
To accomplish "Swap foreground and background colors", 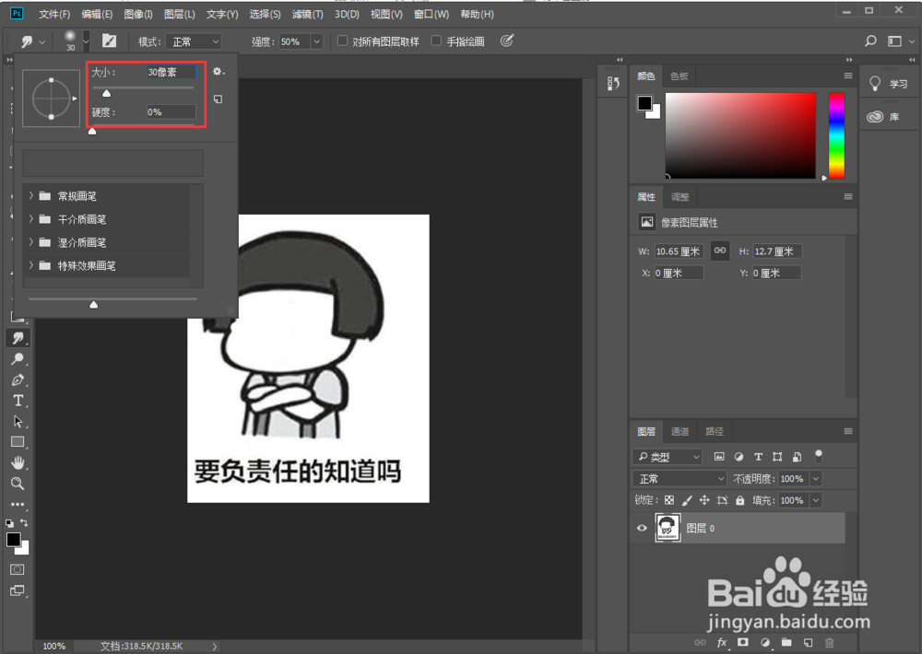I will [24, 522].
